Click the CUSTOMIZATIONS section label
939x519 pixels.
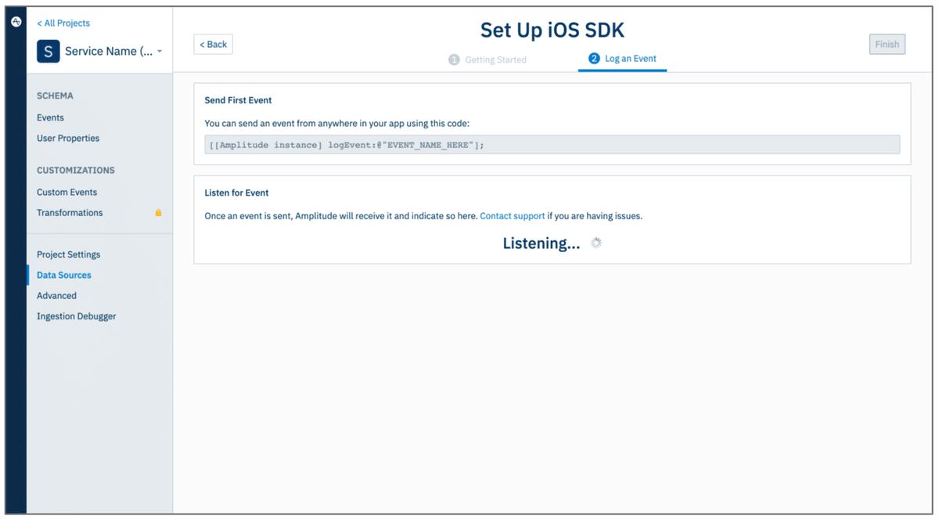pos(76,170)
